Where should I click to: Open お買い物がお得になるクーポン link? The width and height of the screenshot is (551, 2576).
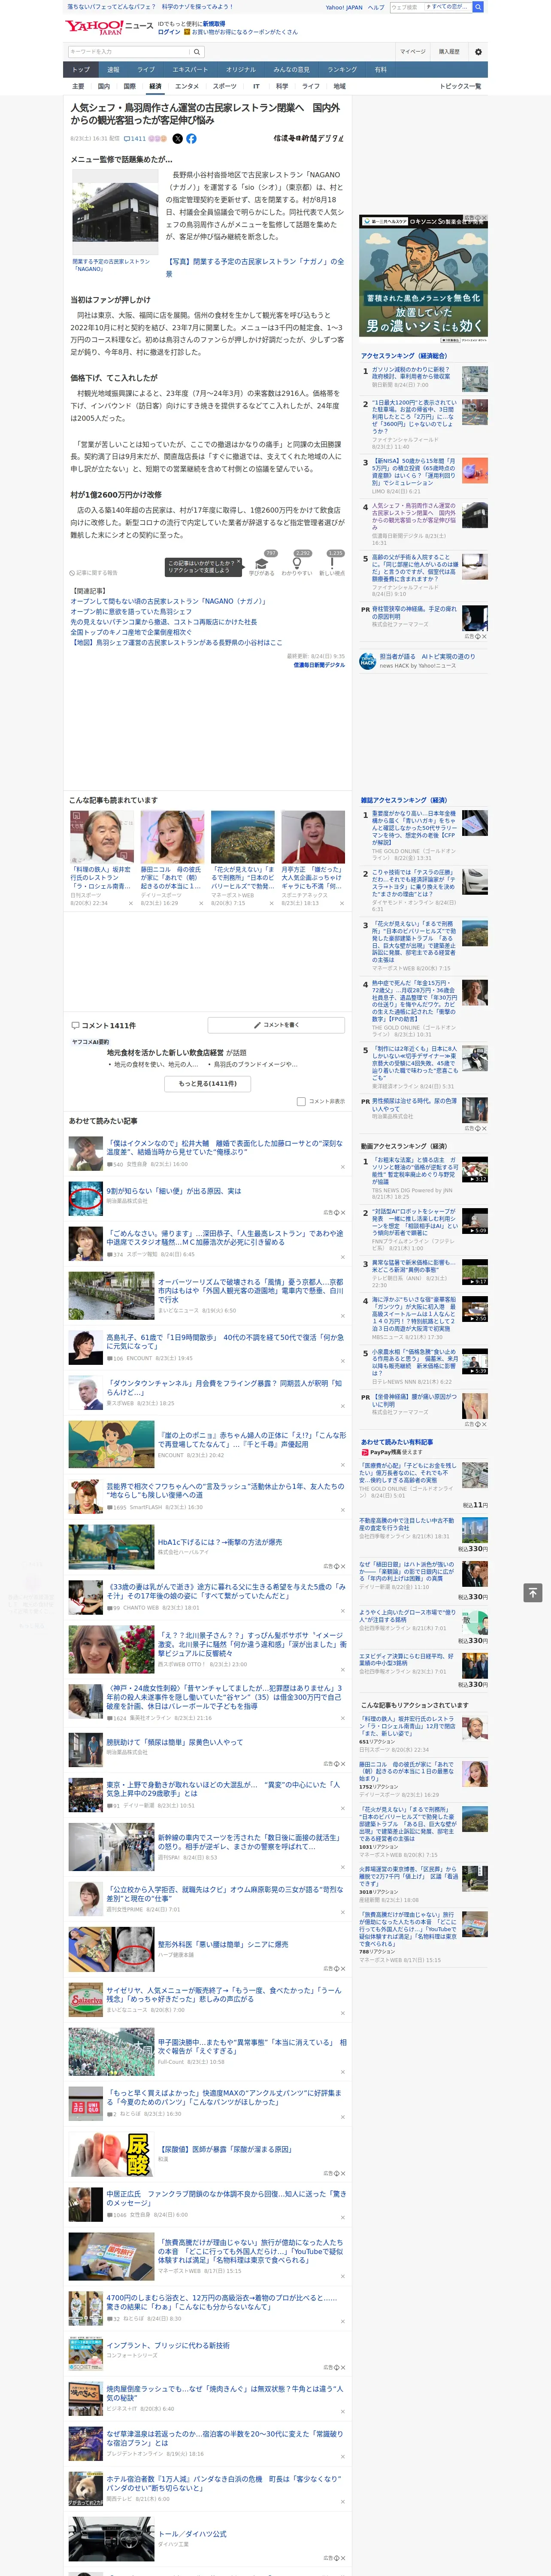(245, 32)
